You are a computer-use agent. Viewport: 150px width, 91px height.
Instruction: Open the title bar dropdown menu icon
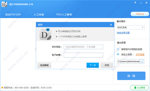135,2
